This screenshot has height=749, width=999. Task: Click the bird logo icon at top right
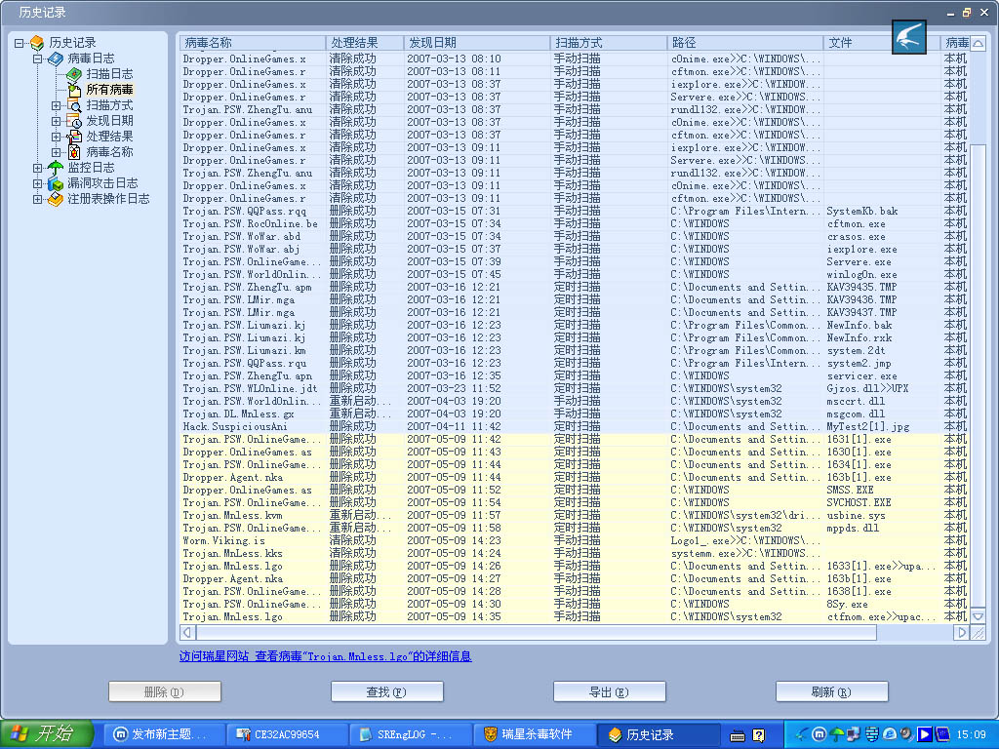click(908, 37)
